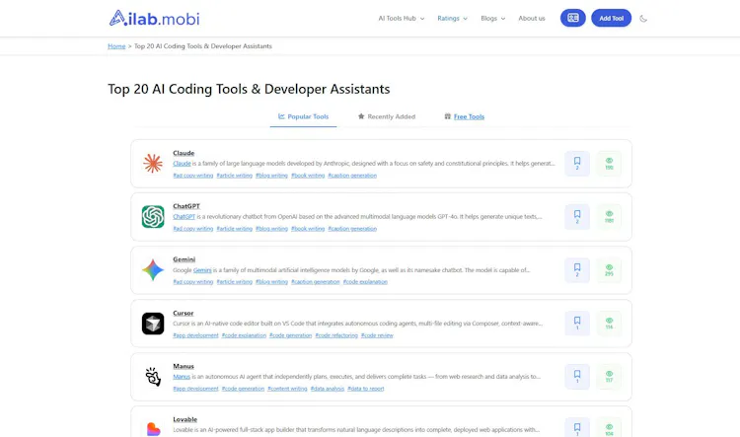Select #data analysis tag under Manus

click(x=328, y=389)
